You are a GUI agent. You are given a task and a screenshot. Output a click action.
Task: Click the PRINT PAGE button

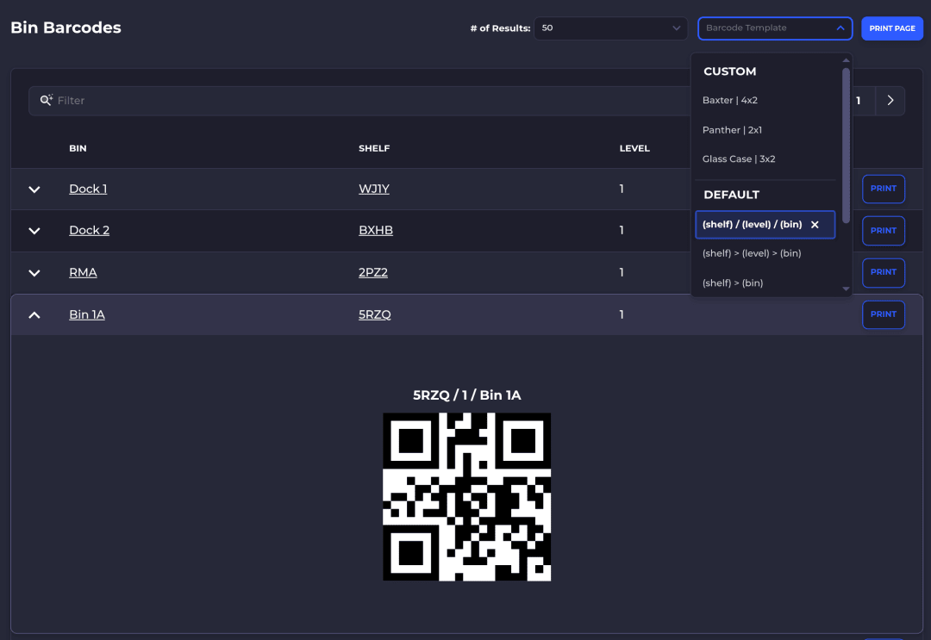(892, 28)
